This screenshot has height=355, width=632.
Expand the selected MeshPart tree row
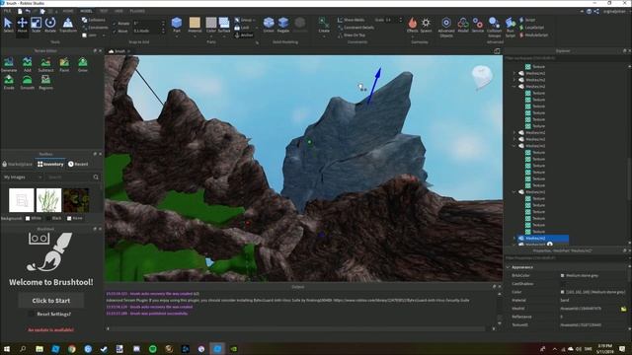coord(514,239)
